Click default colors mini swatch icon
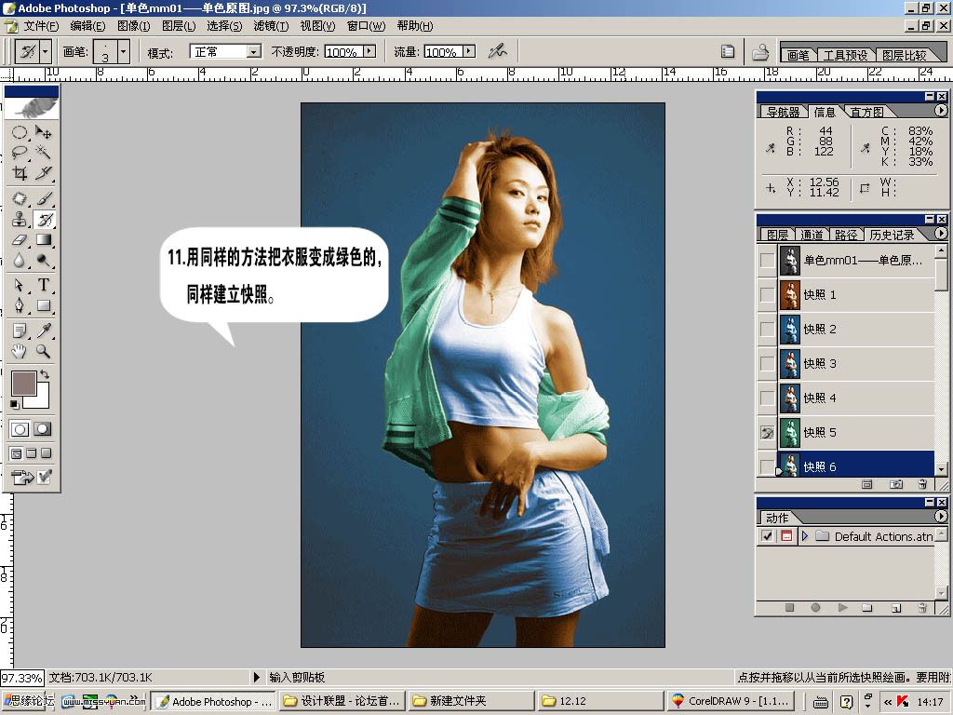The height and width of the screenshot is (715, 953). pyautogui.click(x=15, y=404)
